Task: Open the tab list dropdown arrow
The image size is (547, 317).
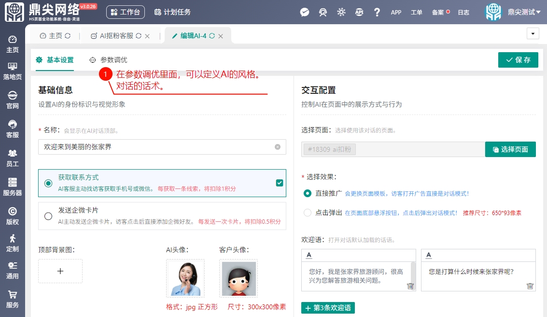Action: (533, 33)
